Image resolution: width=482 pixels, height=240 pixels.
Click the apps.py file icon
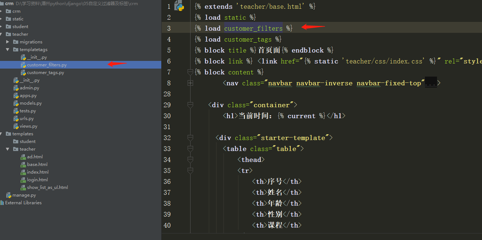pos(16,96)
